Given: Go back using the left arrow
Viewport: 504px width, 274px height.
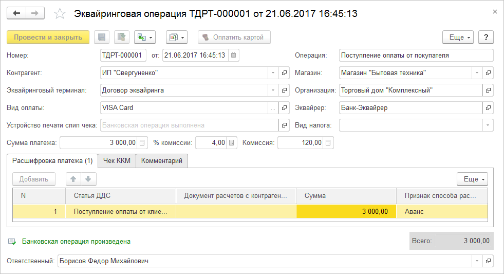Looking at the screenshot, I should tap(16, 13).
